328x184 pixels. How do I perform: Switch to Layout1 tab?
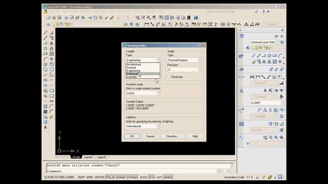tap(88, 157)
